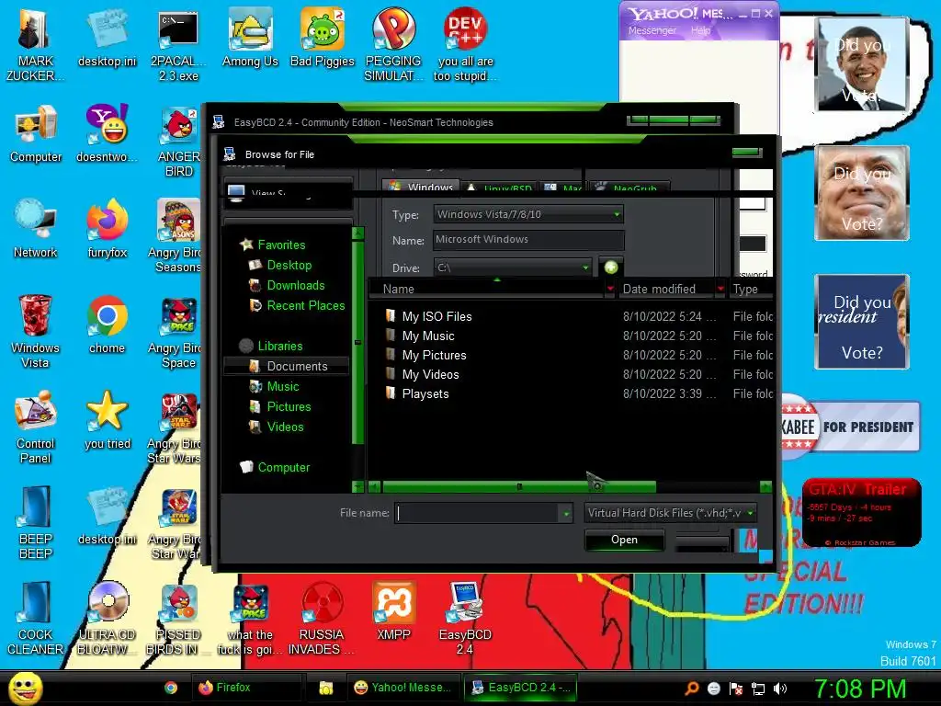Screen dimensions: 941x706
Task: Switch to the Linux/BSD tab
Action: [x=501, y=188]
